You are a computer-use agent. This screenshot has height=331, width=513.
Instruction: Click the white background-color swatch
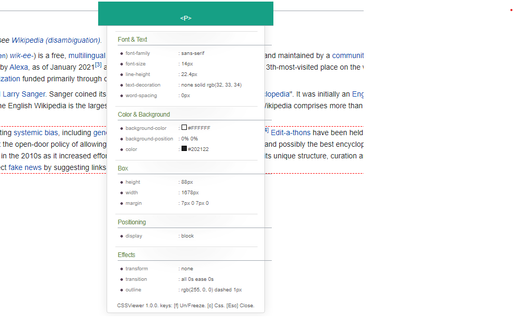click(x=184, y=128)
